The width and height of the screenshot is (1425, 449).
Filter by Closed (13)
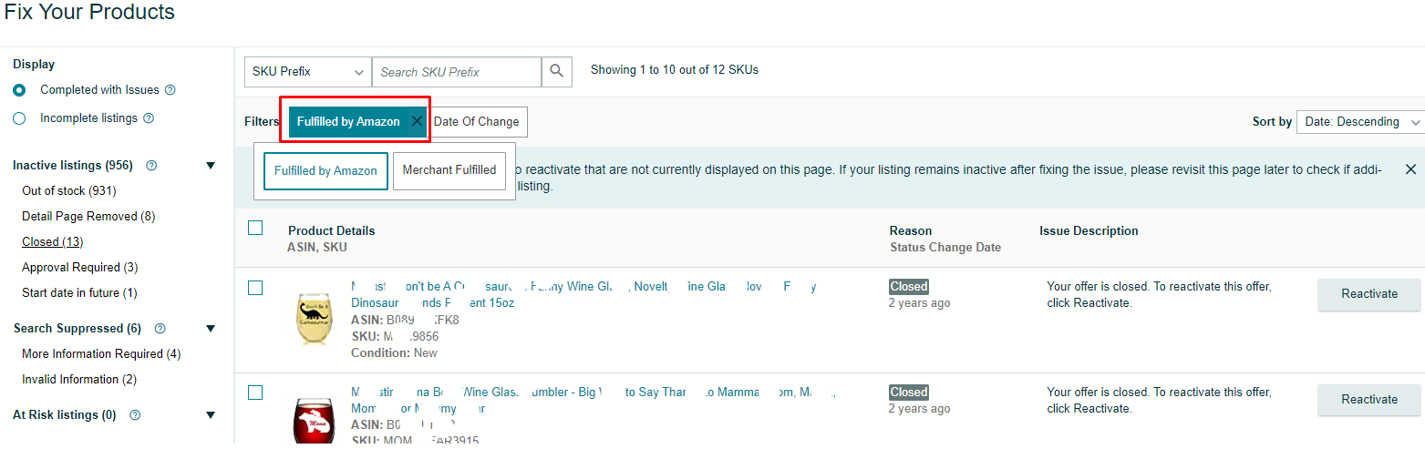pos(53,242)
